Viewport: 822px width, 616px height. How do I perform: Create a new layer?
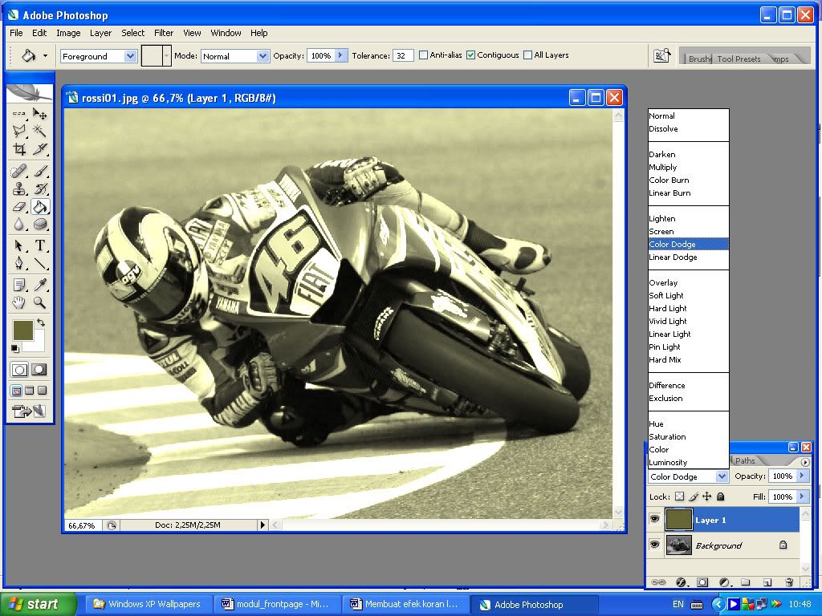tap(767, 582)
